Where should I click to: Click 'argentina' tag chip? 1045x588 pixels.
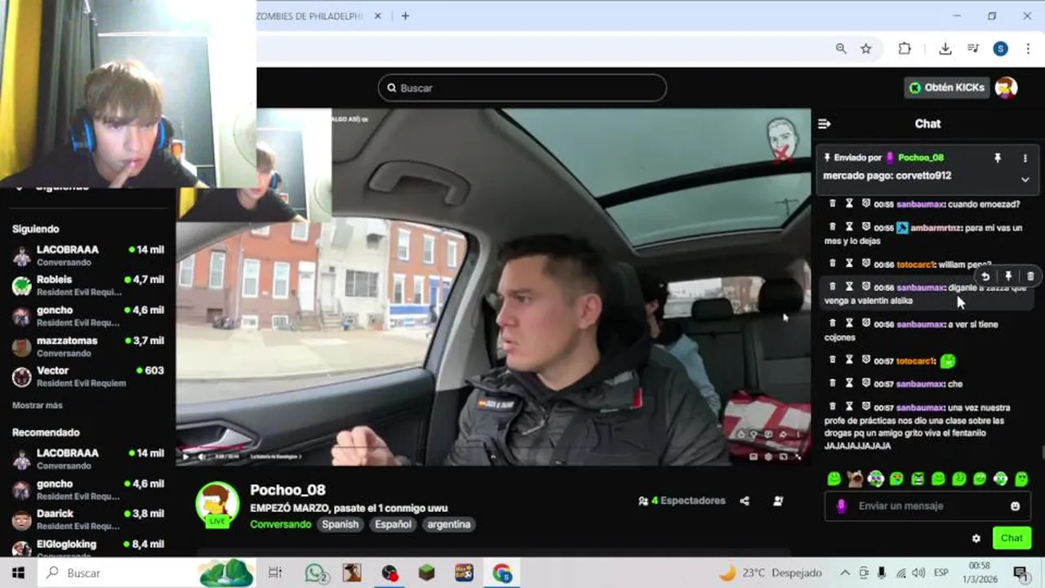449,524
